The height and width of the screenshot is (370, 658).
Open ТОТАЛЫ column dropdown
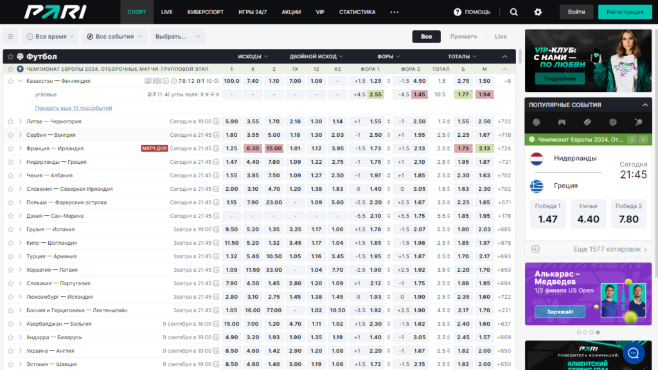pyautogui.click(x=462, y=57)
